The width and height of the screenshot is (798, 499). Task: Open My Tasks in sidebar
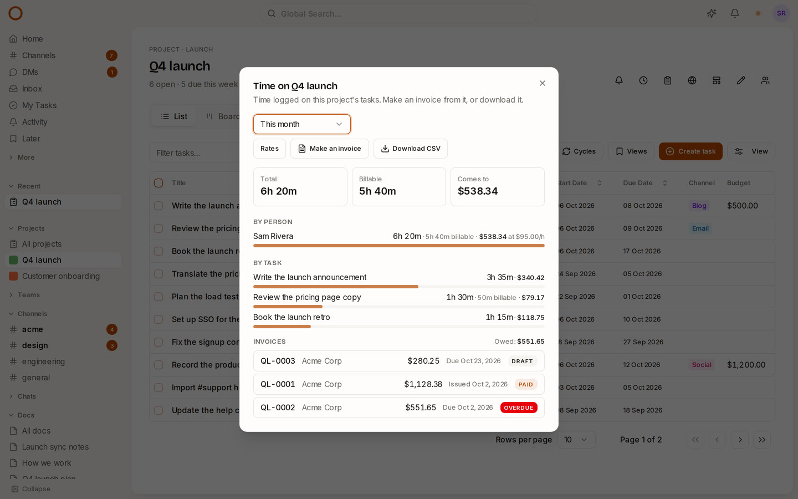pos(63,105)
